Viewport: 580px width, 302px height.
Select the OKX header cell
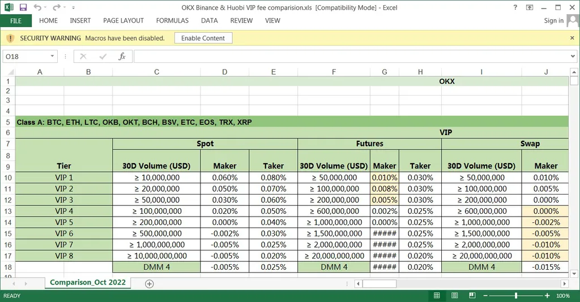click(x=292, y=81)
